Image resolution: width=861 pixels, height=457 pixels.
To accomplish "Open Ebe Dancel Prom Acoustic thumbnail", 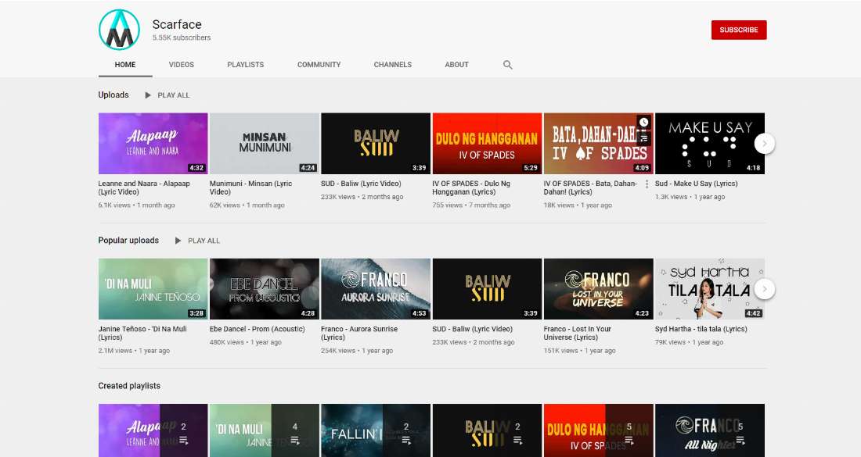I will coord(265,289).
